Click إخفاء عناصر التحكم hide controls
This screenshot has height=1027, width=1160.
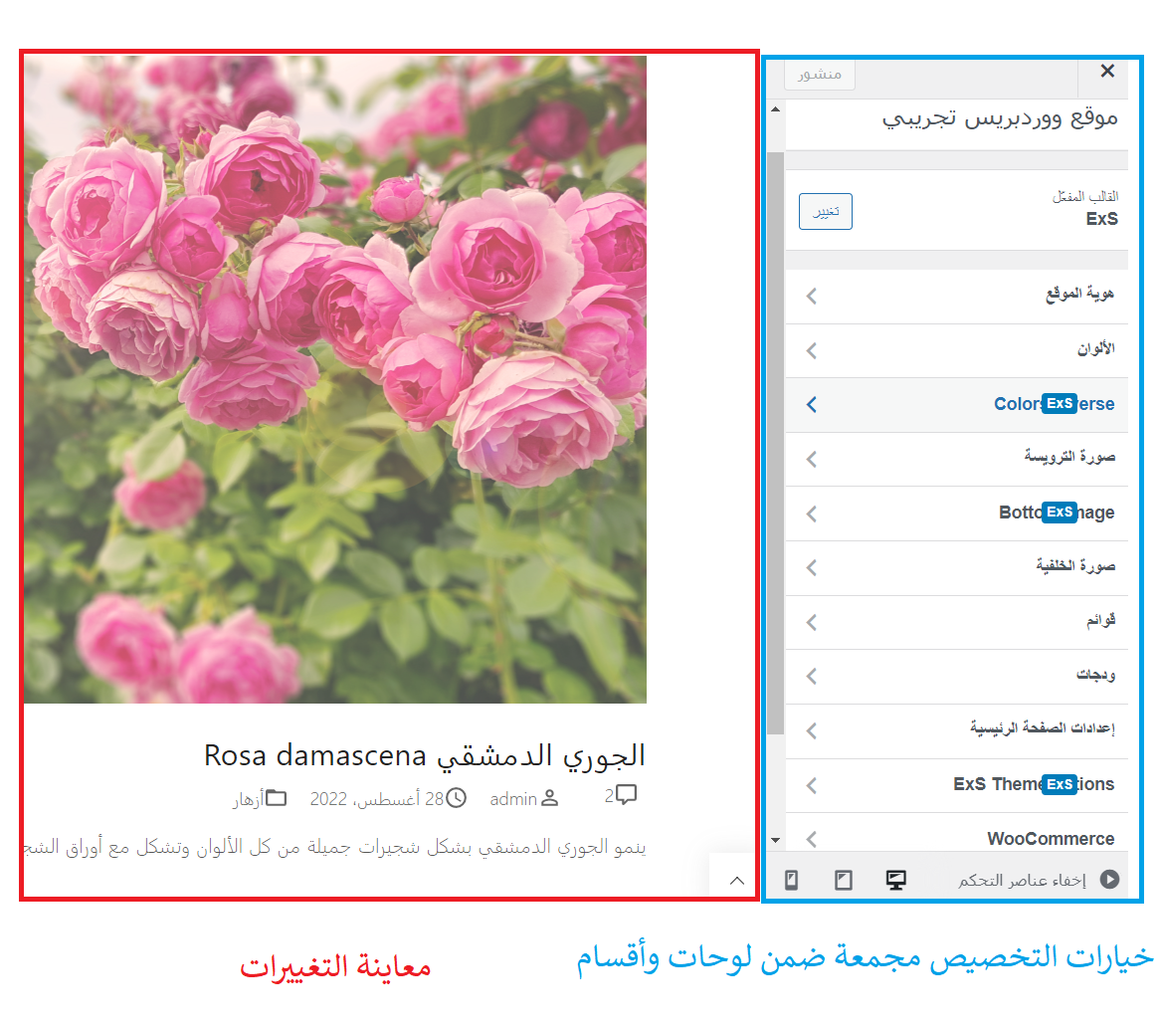tap(1022, 880)
